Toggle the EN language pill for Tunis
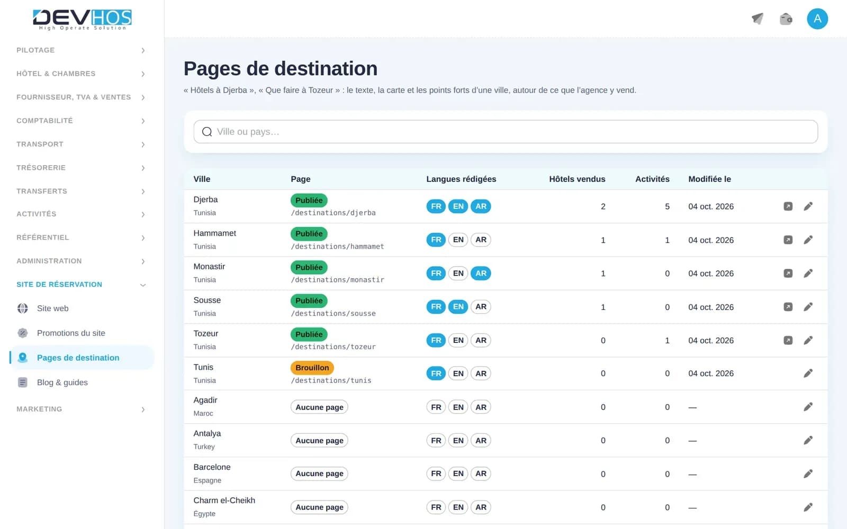Image resolution: width=847 pixels, height=529 pixels. click(x=458, y=373)
